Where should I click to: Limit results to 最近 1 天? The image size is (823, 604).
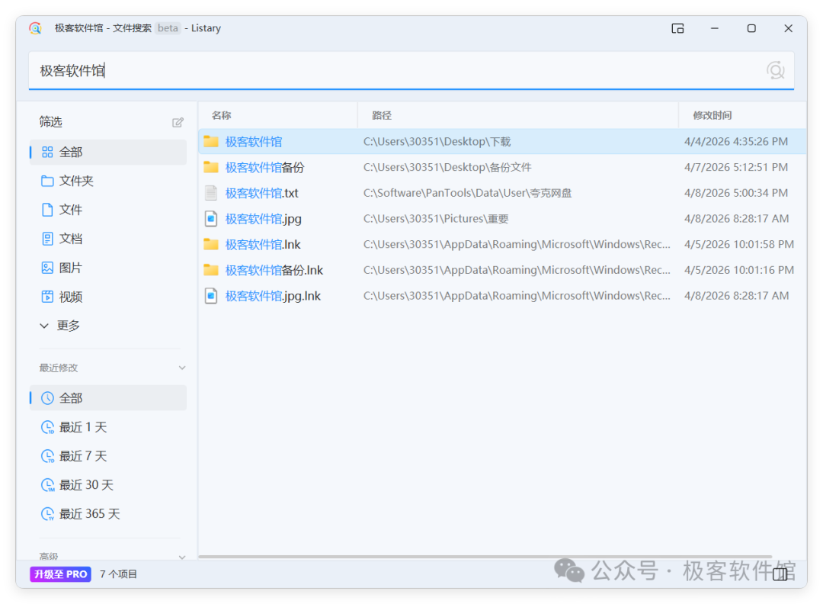[x=108, y=427]
